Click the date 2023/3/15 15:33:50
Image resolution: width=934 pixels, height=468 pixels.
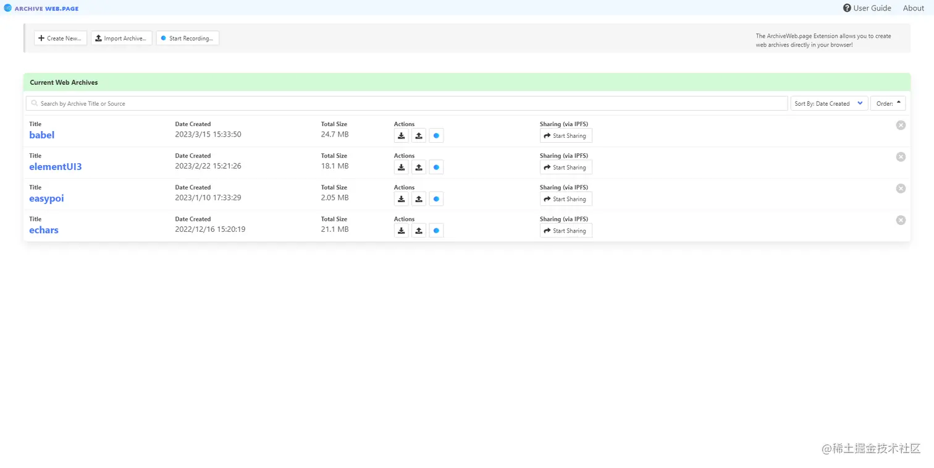[208, 134]
